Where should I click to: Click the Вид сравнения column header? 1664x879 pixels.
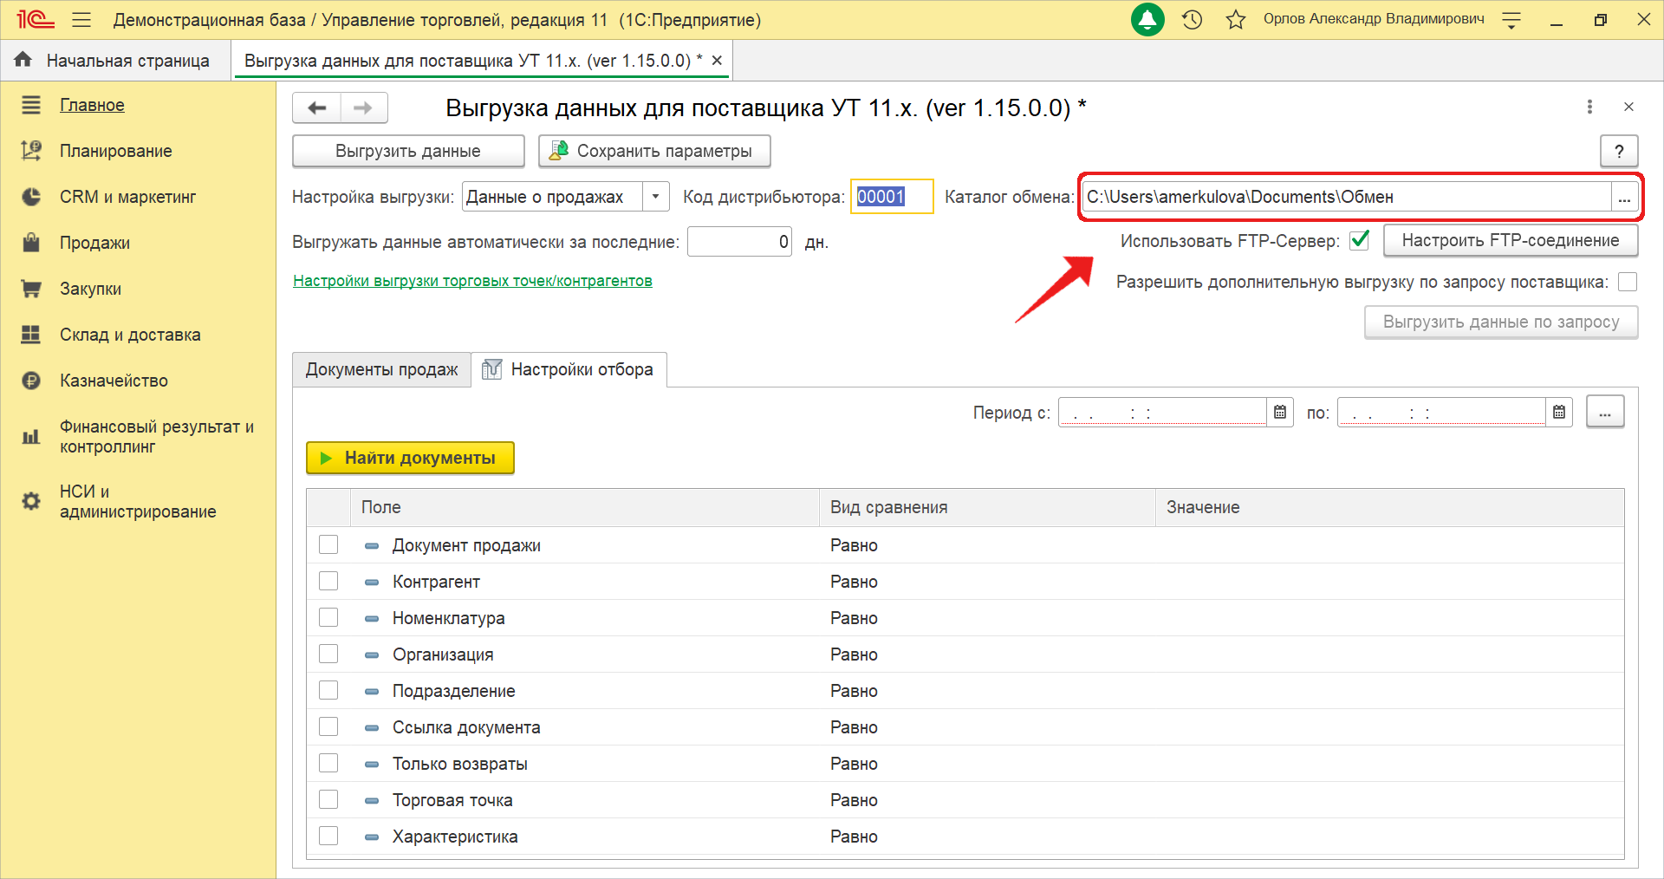pyautogui.click(x=987, y=507)
